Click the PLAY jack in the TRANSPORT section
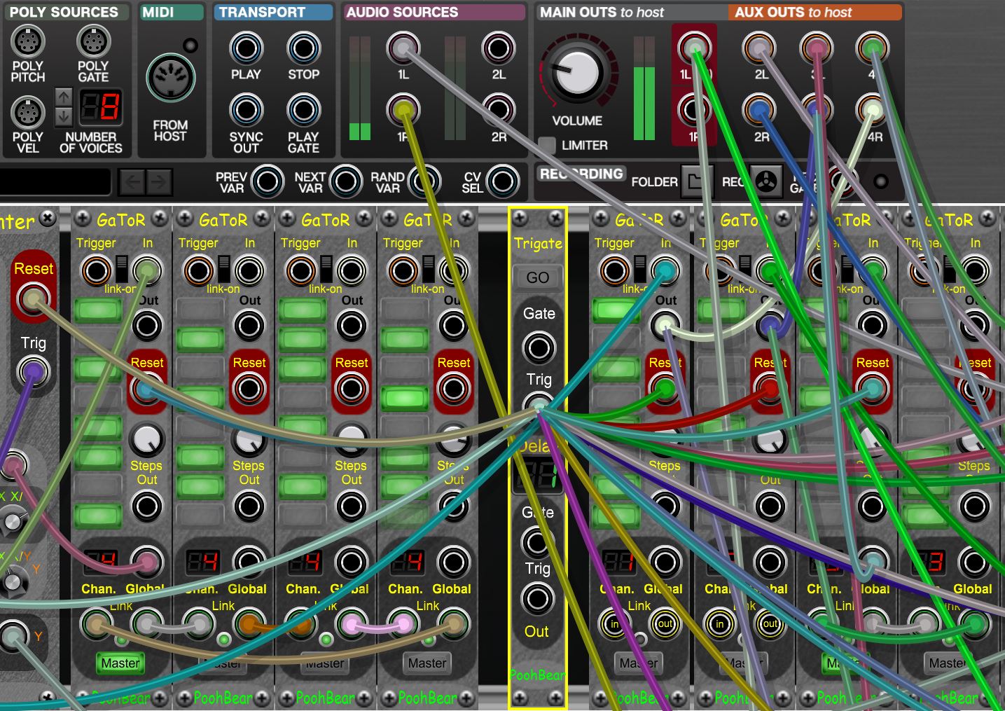This screenshot has height=711, width=1005. [246, 48]
